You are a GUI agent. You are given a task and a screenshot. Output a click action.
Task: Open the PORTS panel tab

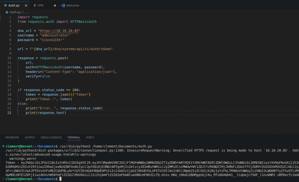[x=90, y=138]
